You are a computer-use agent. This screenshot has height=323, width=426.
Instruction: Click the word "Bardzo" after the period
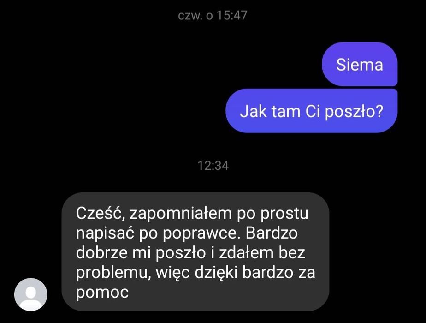pos(272,233)
